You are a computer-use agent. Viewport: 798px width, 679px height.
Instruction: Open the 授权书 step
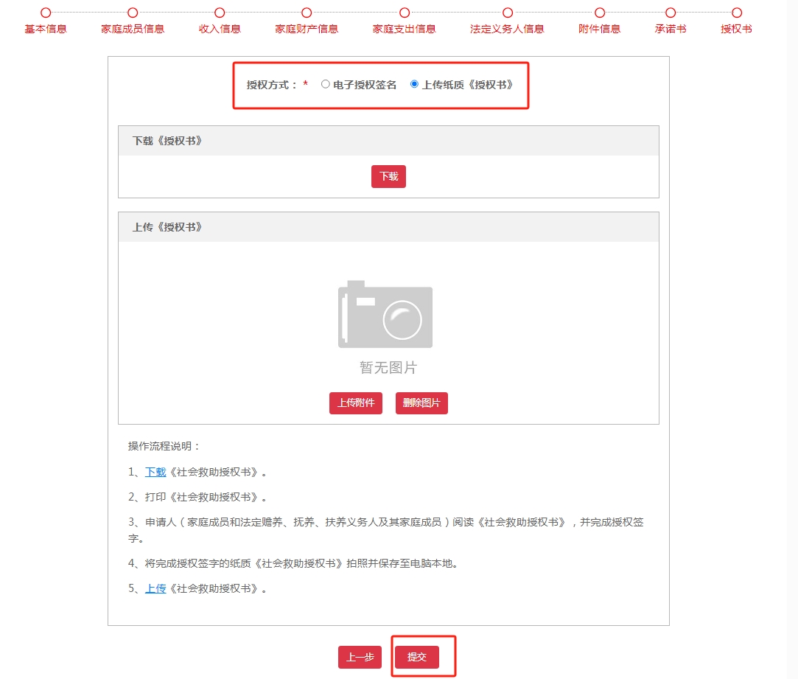pos(735,12)
